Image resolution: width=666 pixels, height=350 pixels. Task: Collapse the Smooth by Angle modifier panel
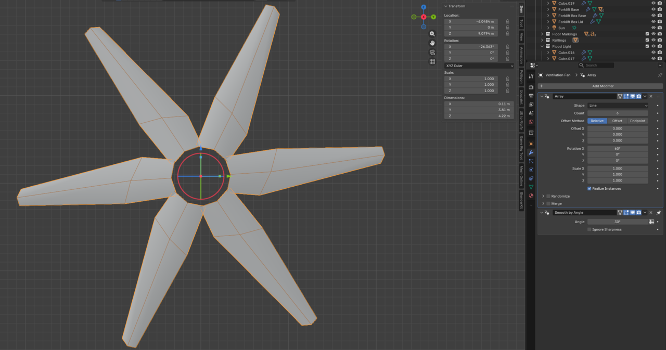[x=542, y=213]
